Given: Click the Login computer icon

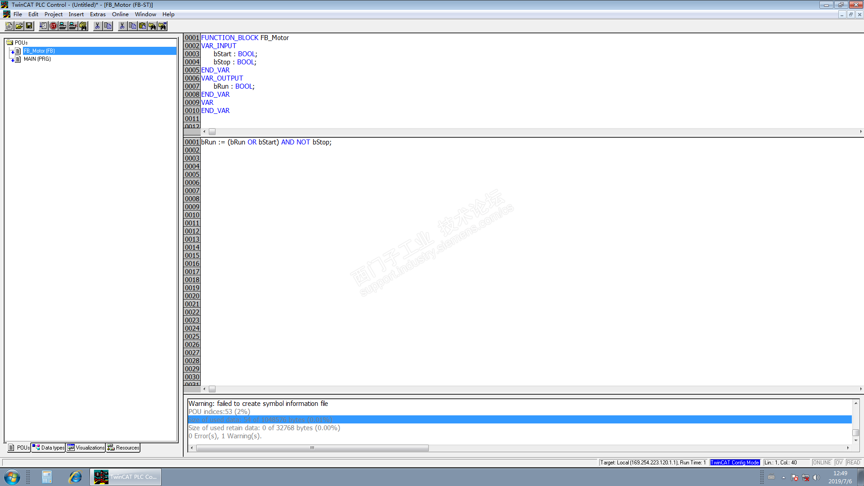Looking at the screenshot, I should [63, 26].
